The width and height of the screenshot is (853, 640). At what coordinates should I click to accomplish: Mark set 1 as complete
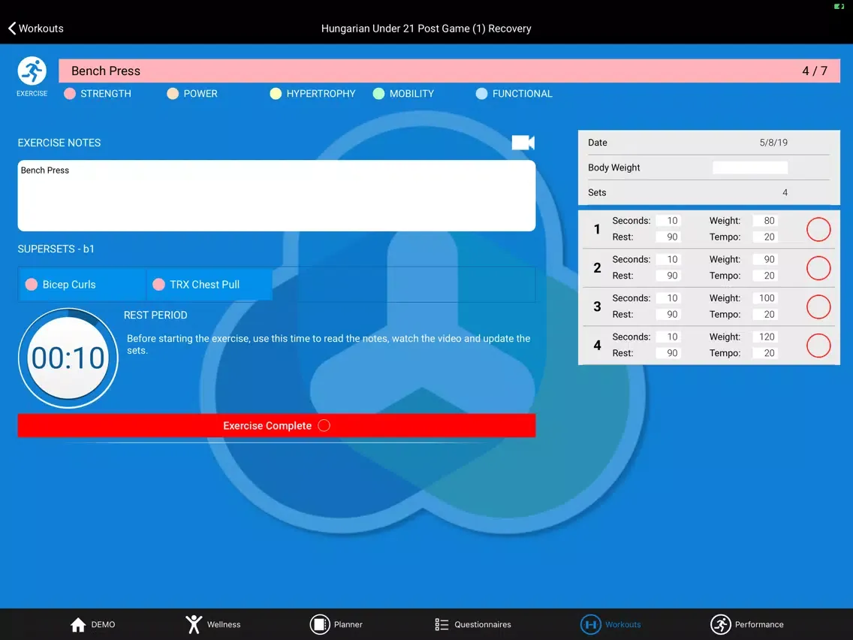pyautogui.click(x=818, y=229)
